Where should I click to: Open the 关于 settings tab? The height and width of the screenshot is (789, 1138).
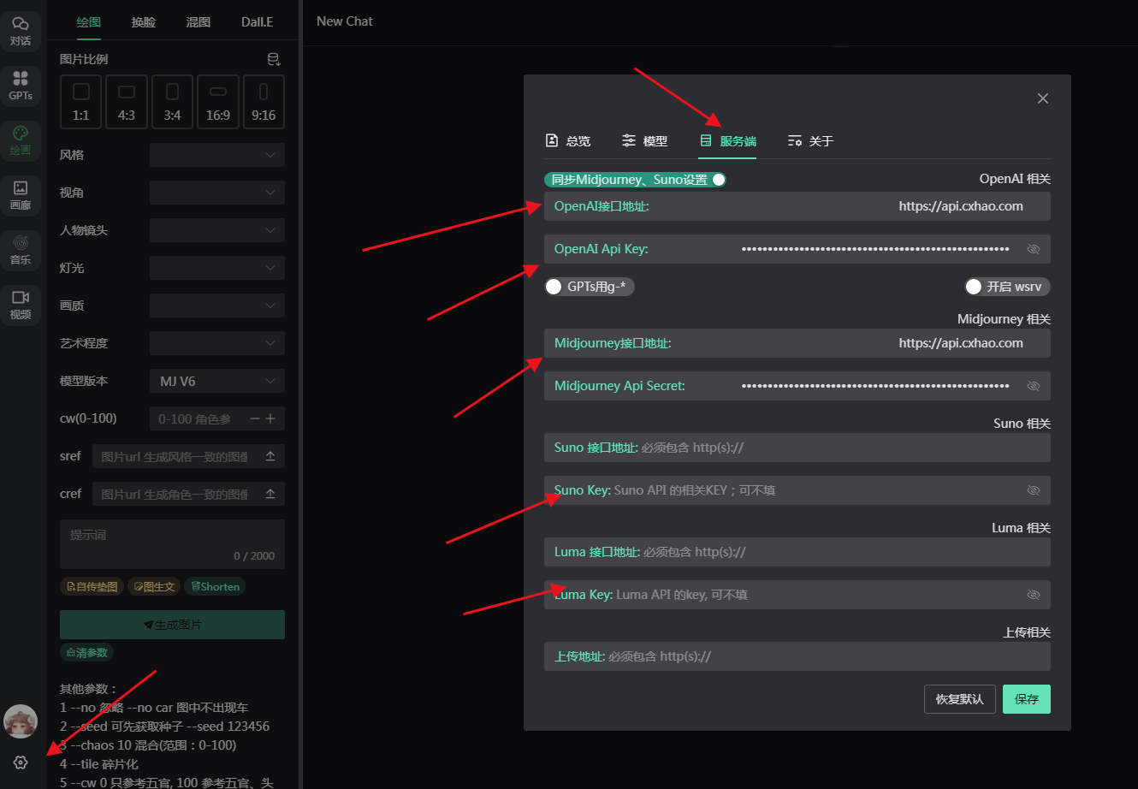(x=810, y=141)
